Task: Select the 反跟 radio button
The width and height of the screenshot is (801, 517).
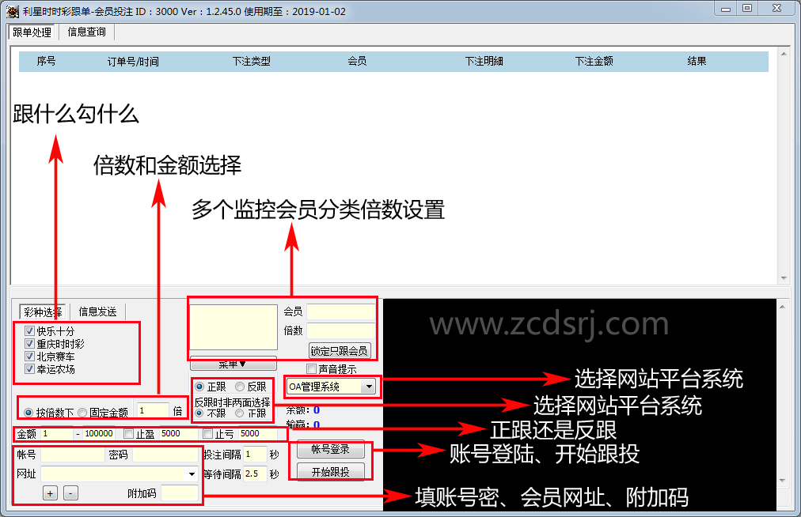Action: 240,387
